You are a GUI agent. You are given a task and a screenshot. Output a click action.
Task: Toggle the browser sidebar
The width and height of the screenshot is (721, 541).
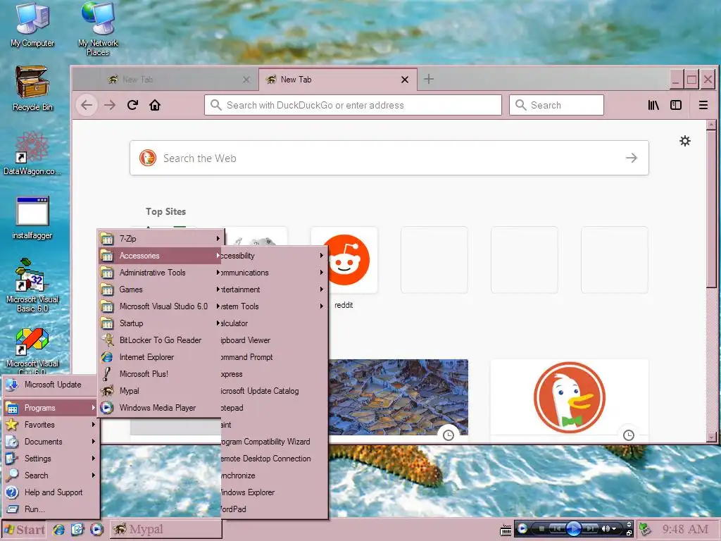pos(676,105)
